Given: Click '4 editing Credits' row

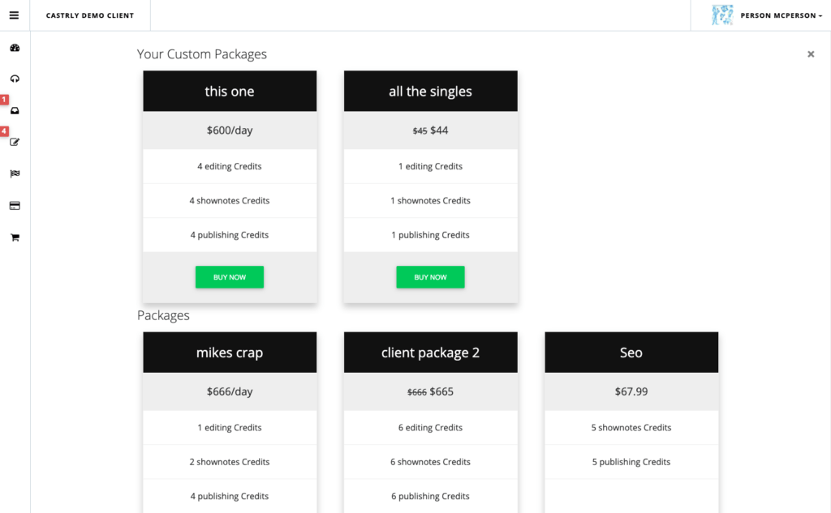Looking at the screenshot, I should coord(230,166).
